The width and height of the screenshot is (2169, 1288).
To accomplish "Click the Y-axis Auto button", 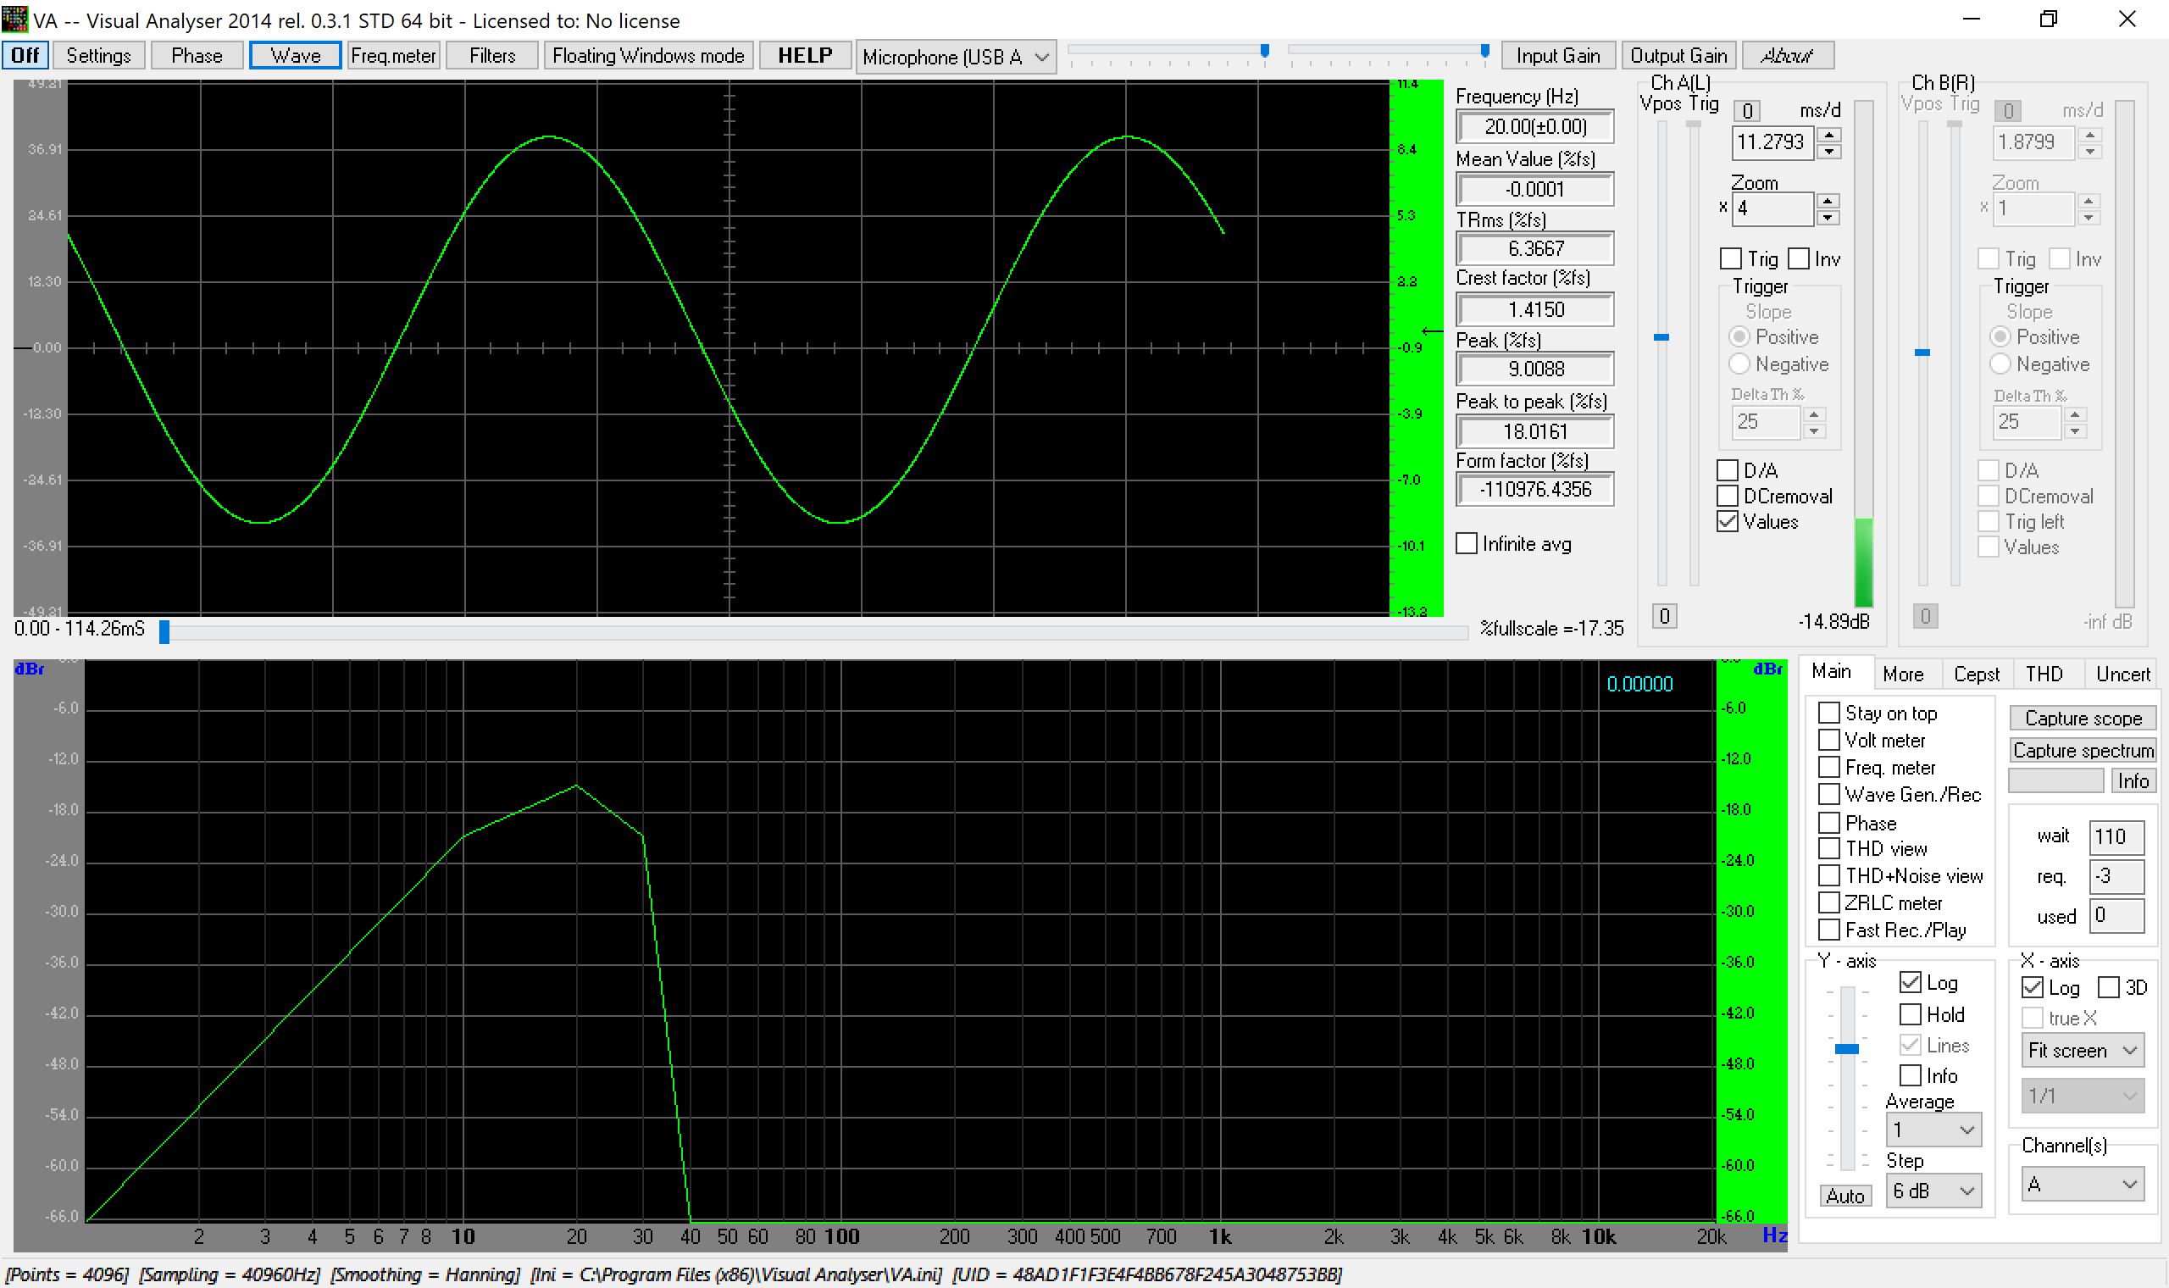I will click(x=1844, y=1195).
